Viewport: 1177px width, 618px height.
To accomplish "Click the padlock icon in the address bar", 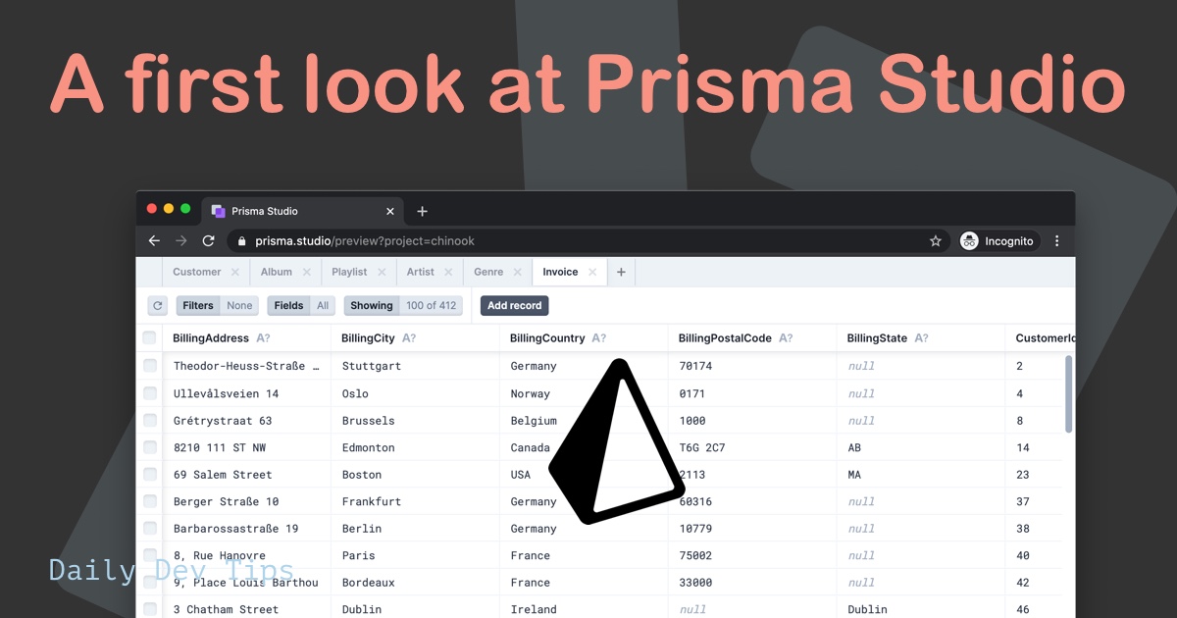I will tap(241, 240).
